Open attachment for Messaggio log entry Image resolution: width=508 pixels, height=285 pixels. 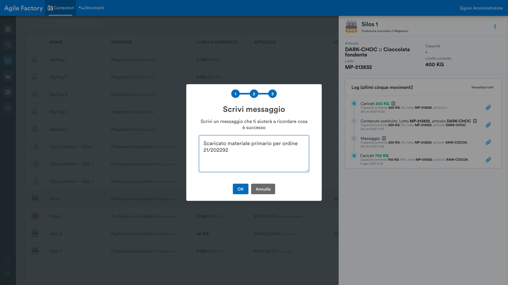tap(488, 142)
